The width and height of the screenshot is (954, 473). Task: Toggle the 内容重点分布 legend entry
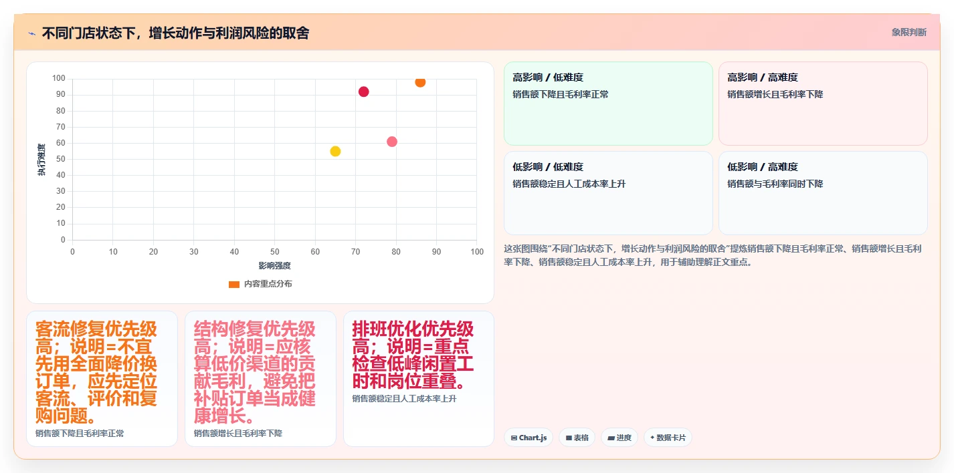[x=260, y=284]
